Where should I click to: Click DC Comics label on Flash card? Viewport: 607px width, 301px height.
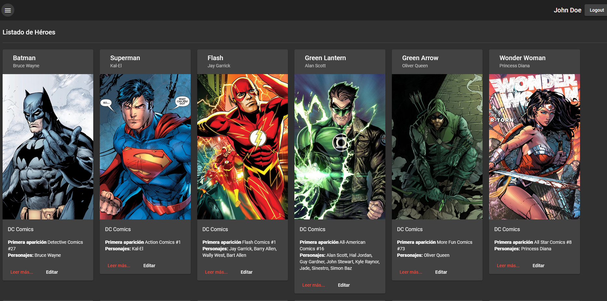point(215,229)
